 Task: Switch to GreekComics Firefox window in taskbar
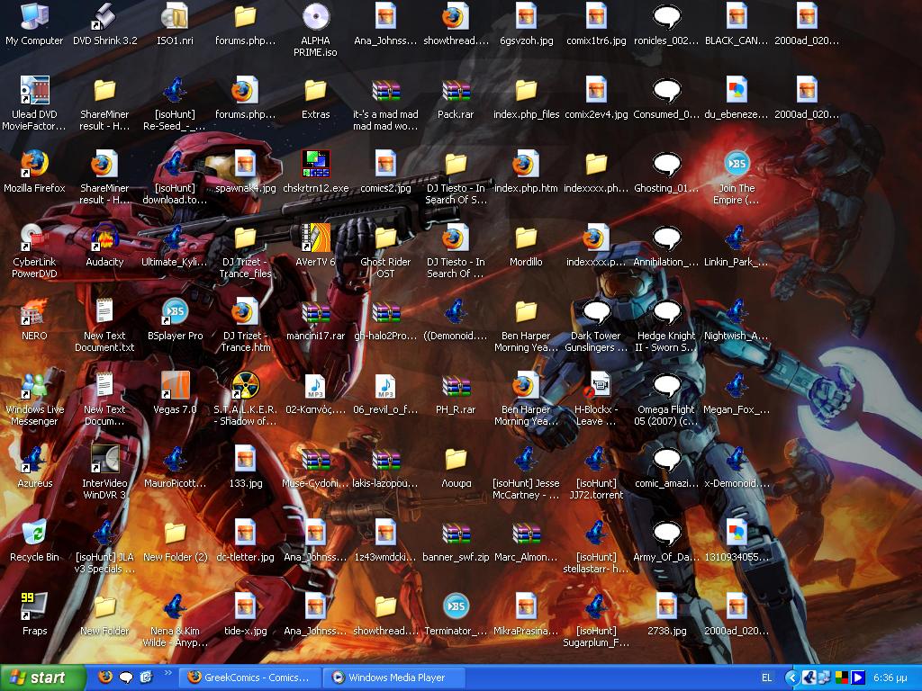[250, 678]
